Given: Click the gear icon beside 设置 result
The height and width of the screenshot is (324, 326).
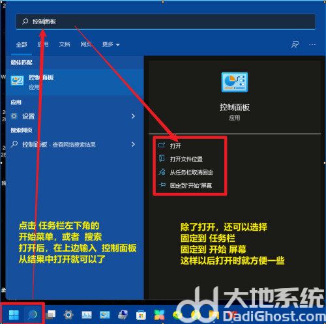Looking at the screenshot, I should coord(14,116).
